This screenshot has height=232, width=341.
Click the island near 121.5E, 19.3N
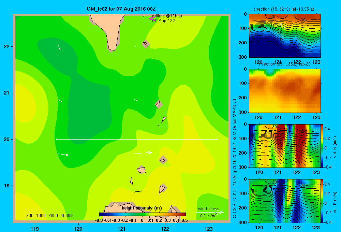click(x=141, y=170)
